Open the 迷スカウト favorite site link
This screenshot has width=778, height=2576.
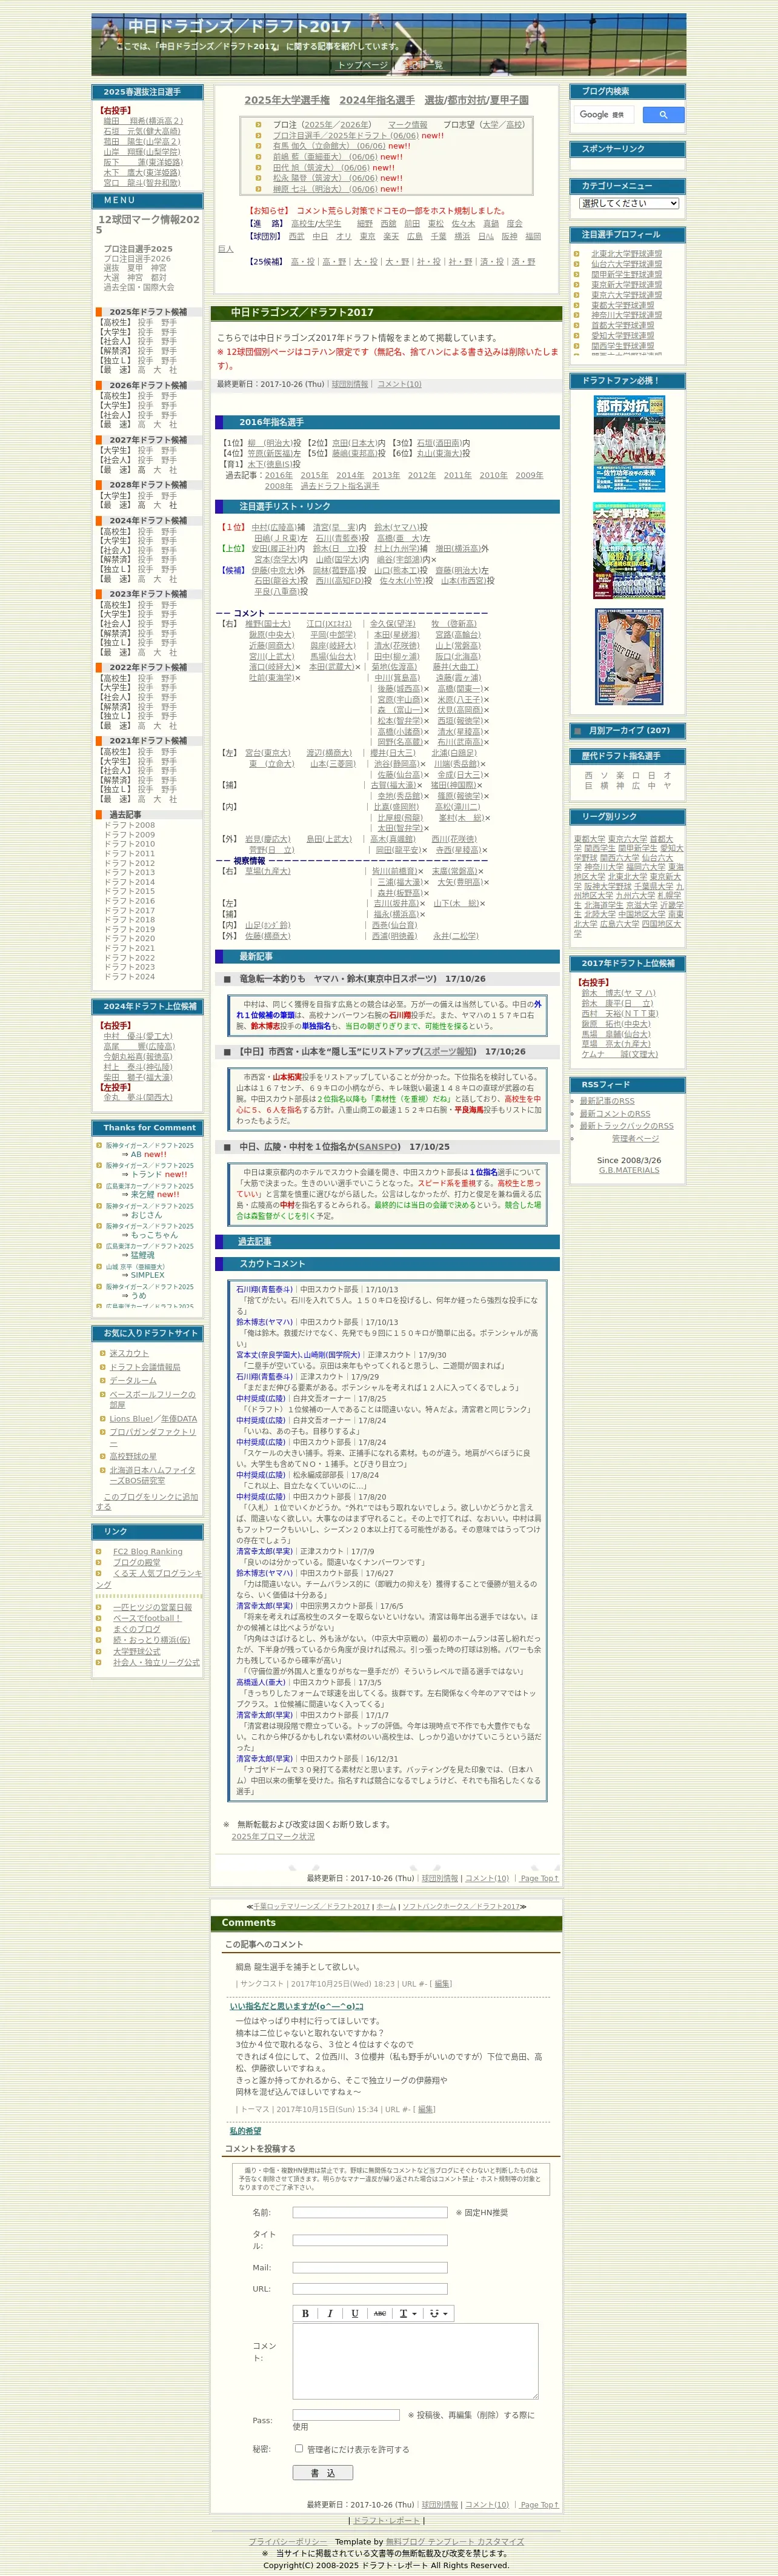129,1353
